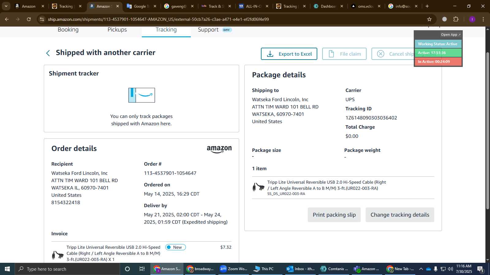Viewport: 490px width, 275px height.
Task: Open Chrome three-dot menu
Action: (483, 19)
